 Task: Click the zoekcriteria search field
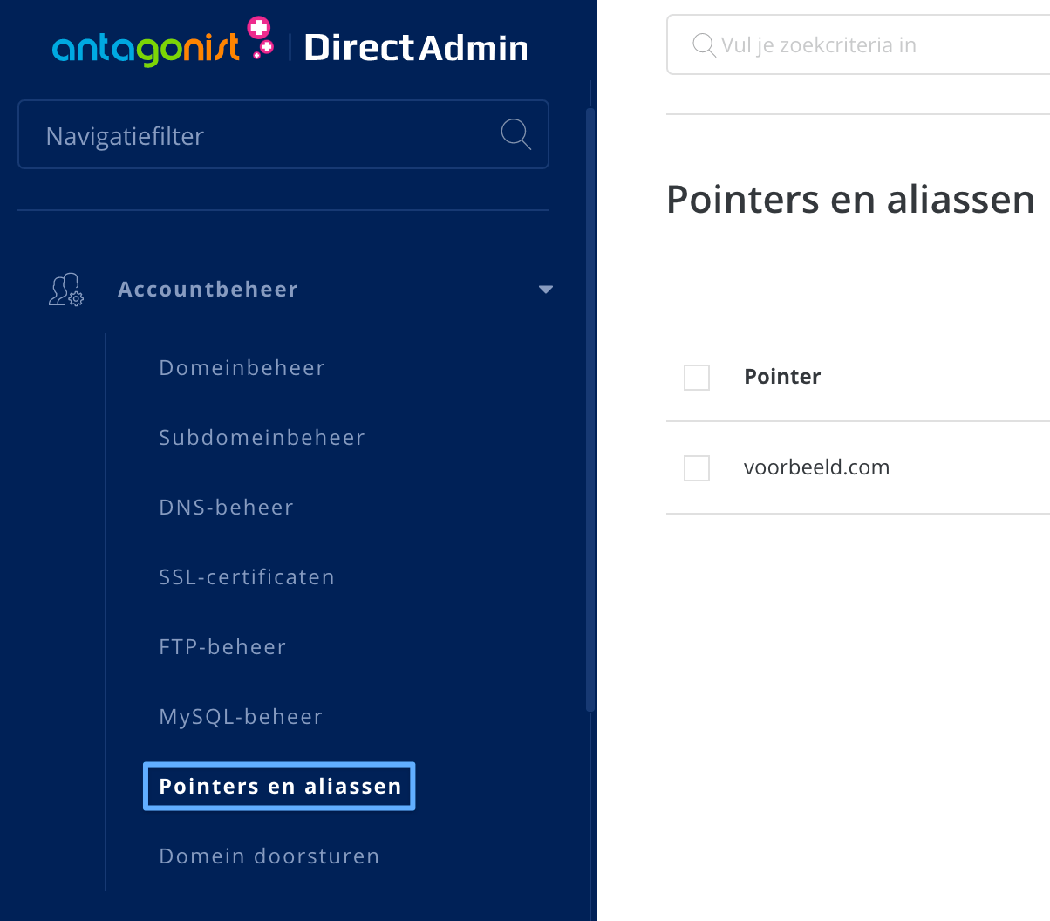837,44
